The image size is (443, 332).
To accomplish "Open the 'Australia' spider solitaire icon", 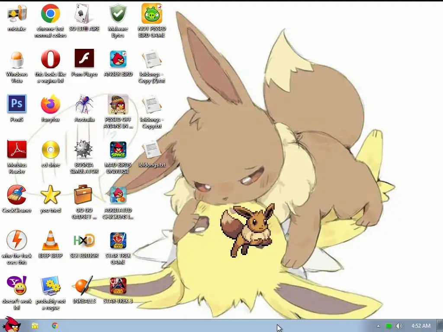I will (84, 104).
